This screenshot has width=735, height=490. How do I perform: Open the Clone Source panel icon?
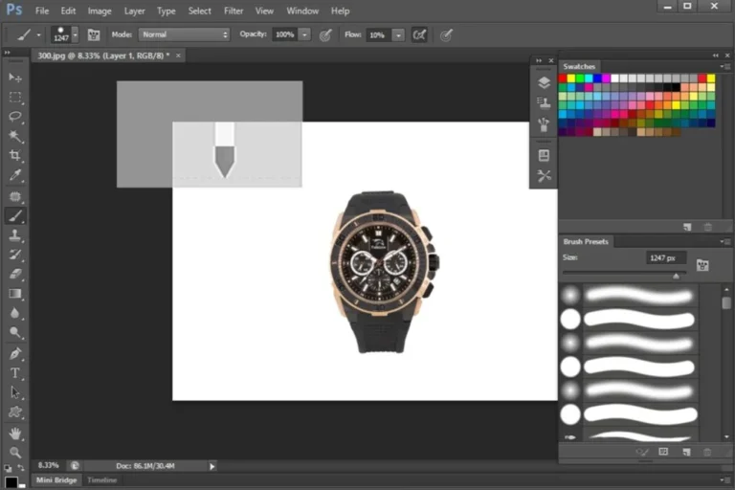[x=544, y=102]
